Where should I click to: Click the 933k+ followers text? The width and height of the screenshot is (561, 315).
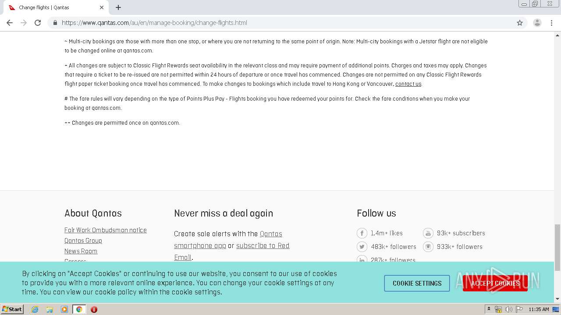tap(460, 247)
